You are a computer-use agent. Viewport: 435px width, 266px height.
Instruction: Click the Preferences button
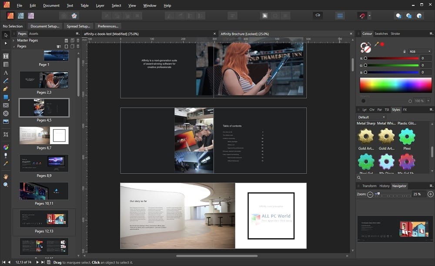point(108,26)
